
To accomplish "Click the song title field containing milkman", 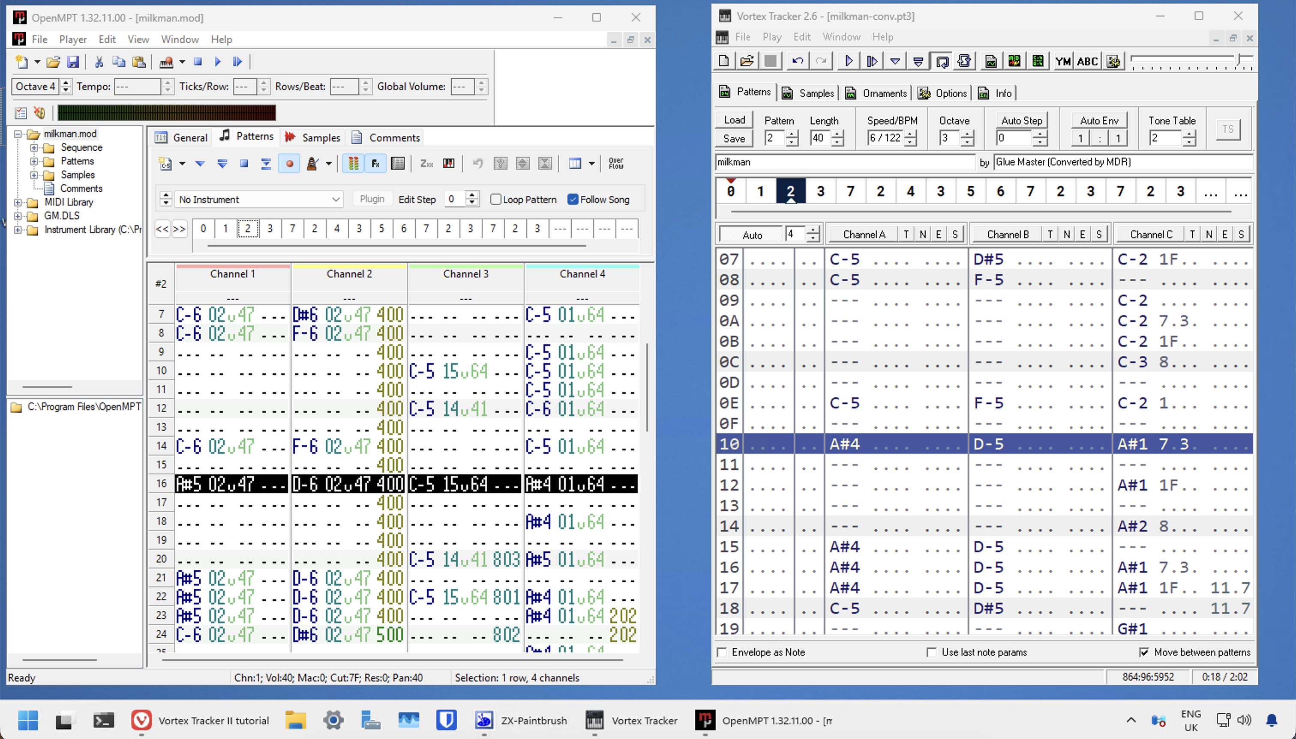I will click(x=845, y=162).
